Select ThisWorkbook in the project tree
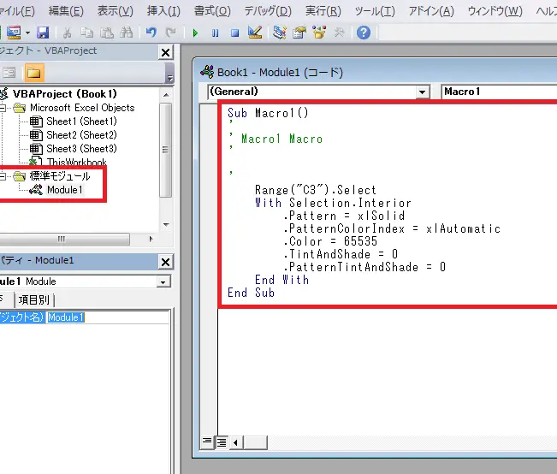This screenshot has width=557, height=474. click(77, 162)
